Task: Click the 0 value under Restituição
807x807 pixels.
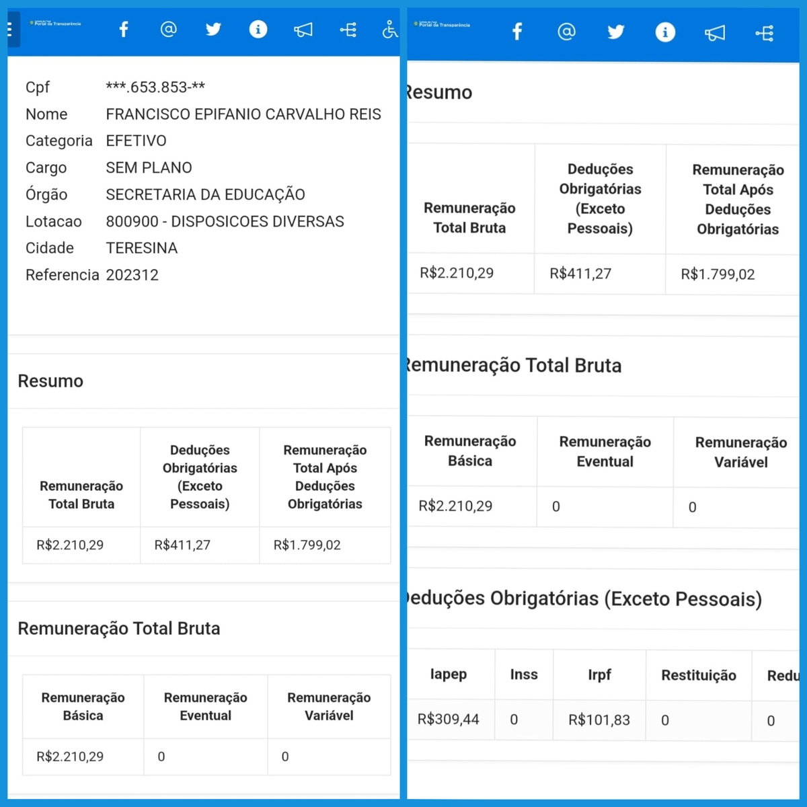Action: [665, 721]
